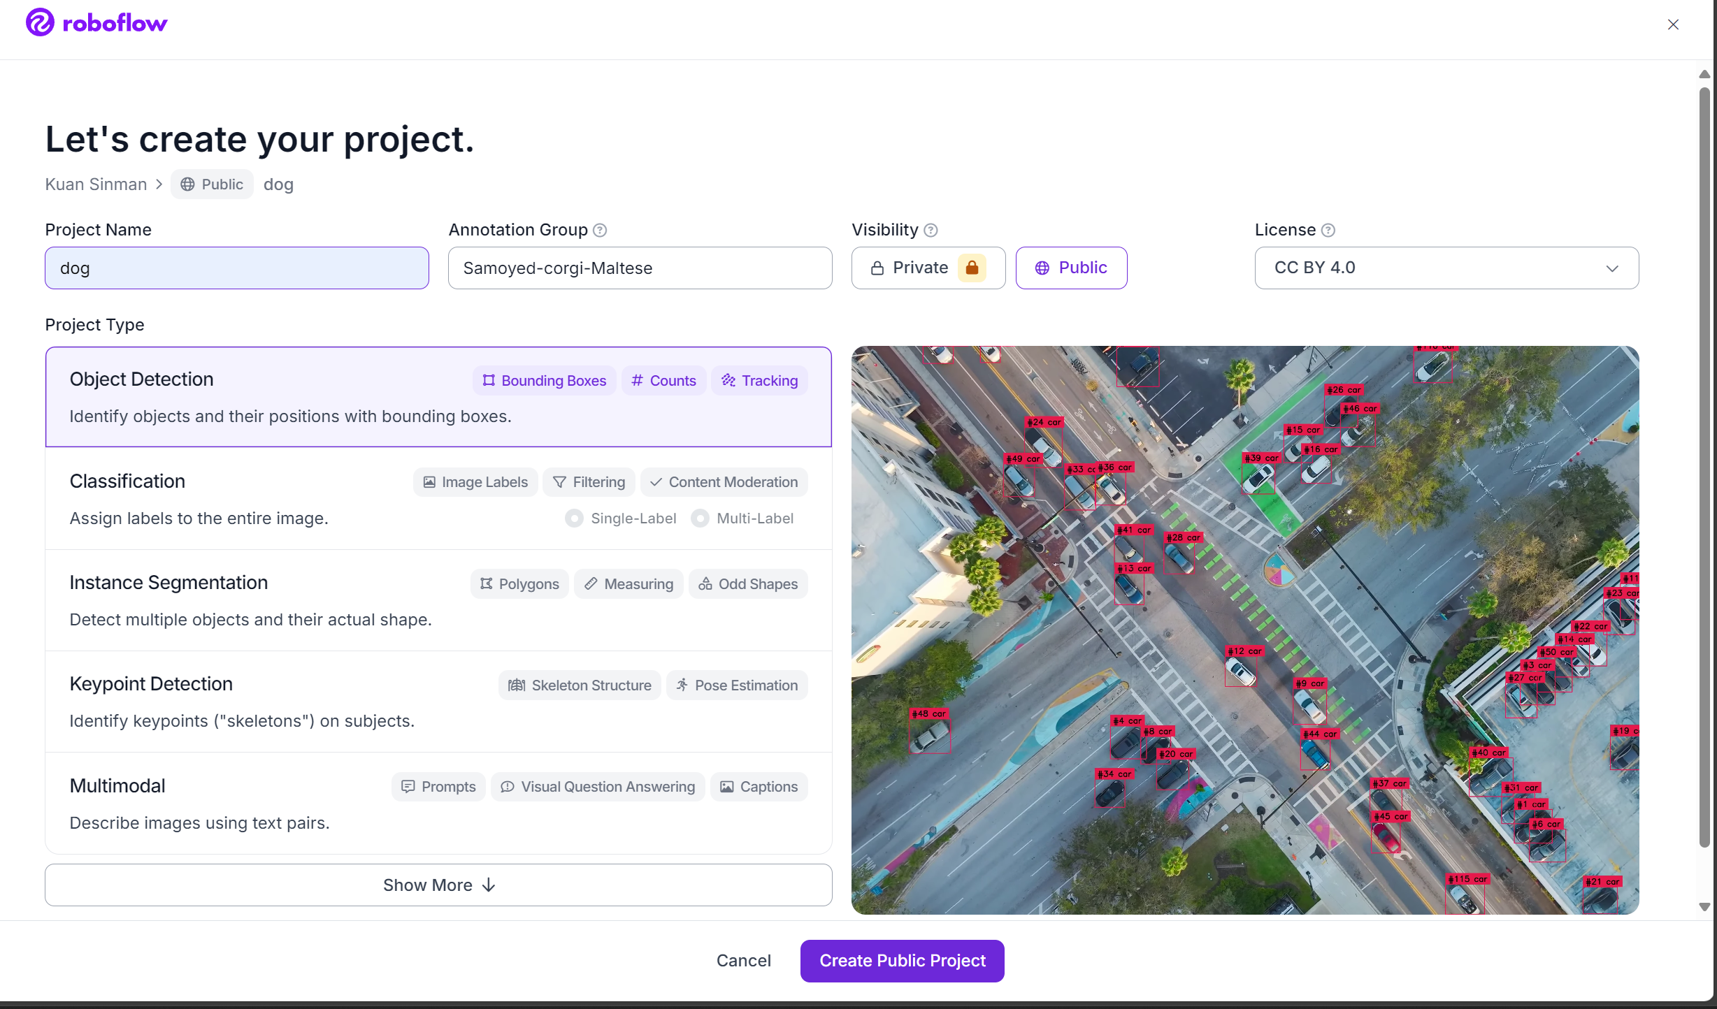Click the License help question icon
Image resolution: width=1717 pixels, height=1009 pixels.
[1328, 230]
